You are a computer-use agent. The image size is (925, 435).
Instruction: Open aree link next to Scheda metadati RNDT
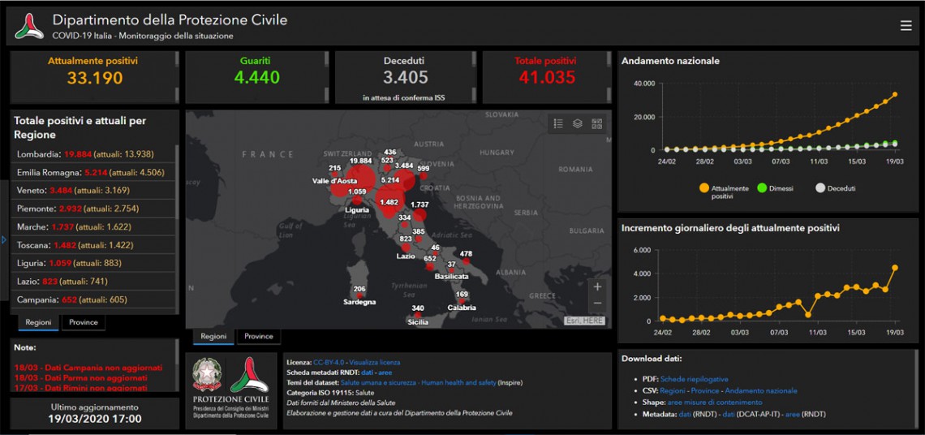(x=385, y=373)
